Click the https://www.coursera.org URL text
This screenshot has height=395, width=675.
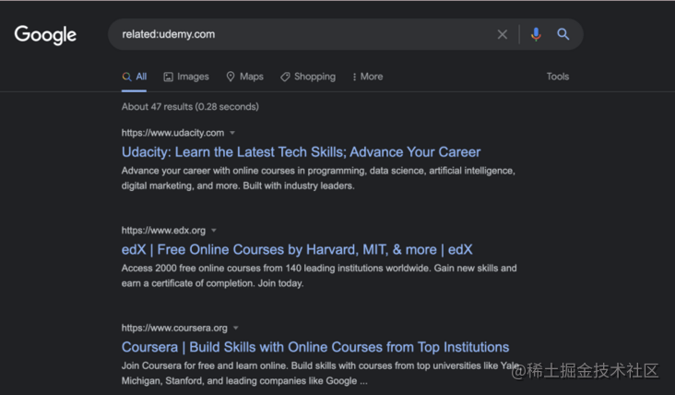[174, 328]
